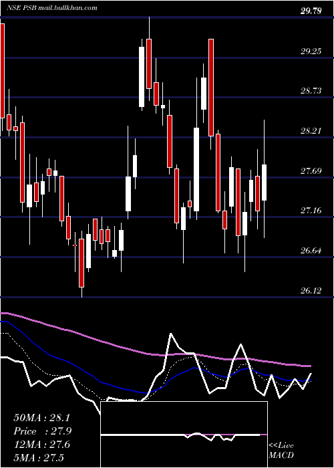Click the 29.78 price level label
The height and width of the screenshot is (468, 334).
(x=311, y=11)
